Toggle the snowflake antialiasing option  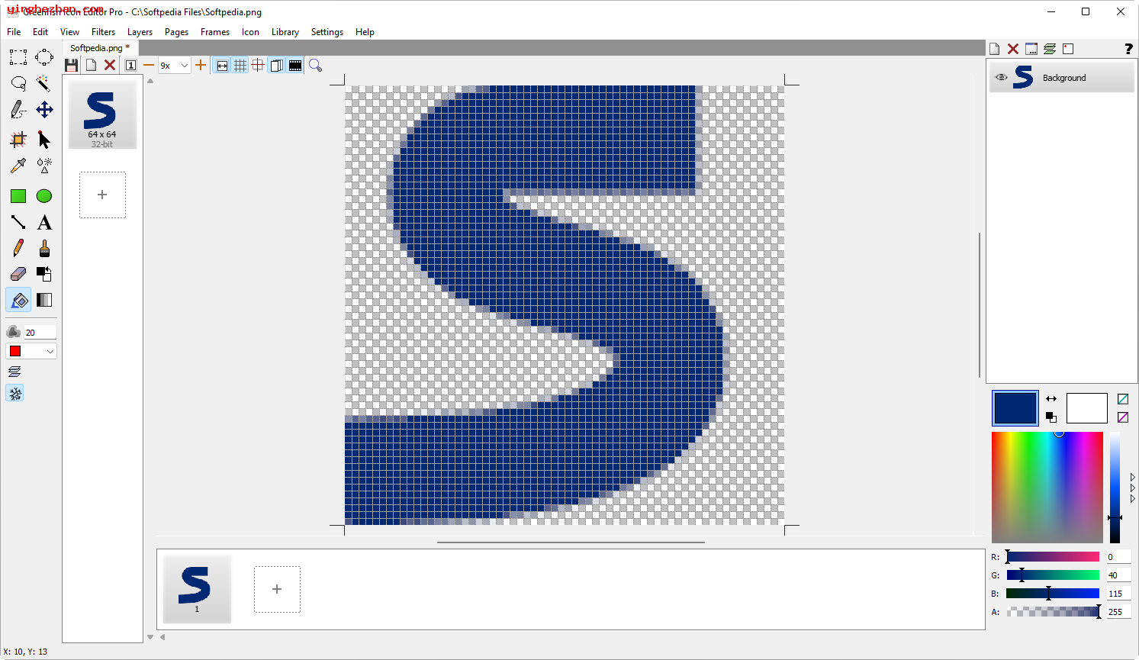tap(14, 393)
